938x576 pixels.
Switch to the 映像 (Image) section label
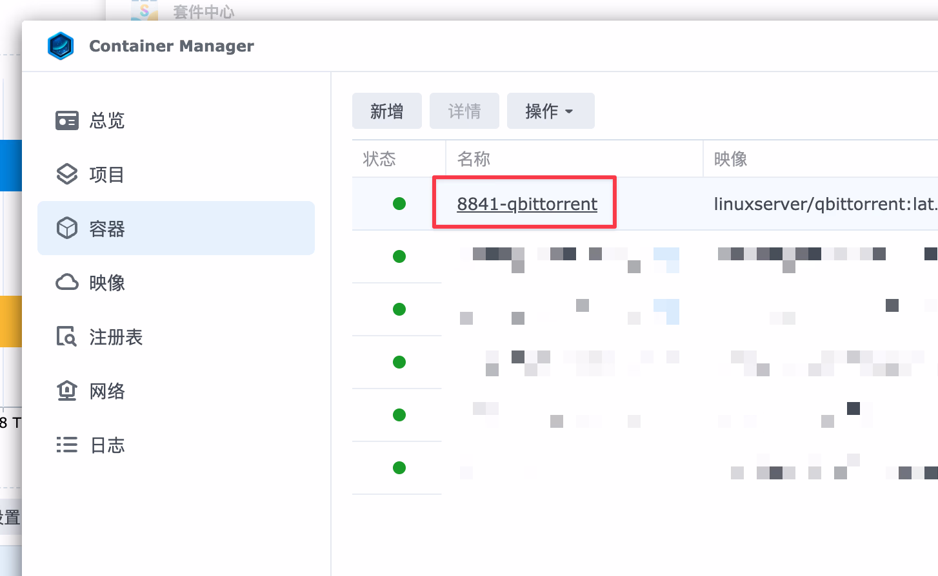click(107, 283)
